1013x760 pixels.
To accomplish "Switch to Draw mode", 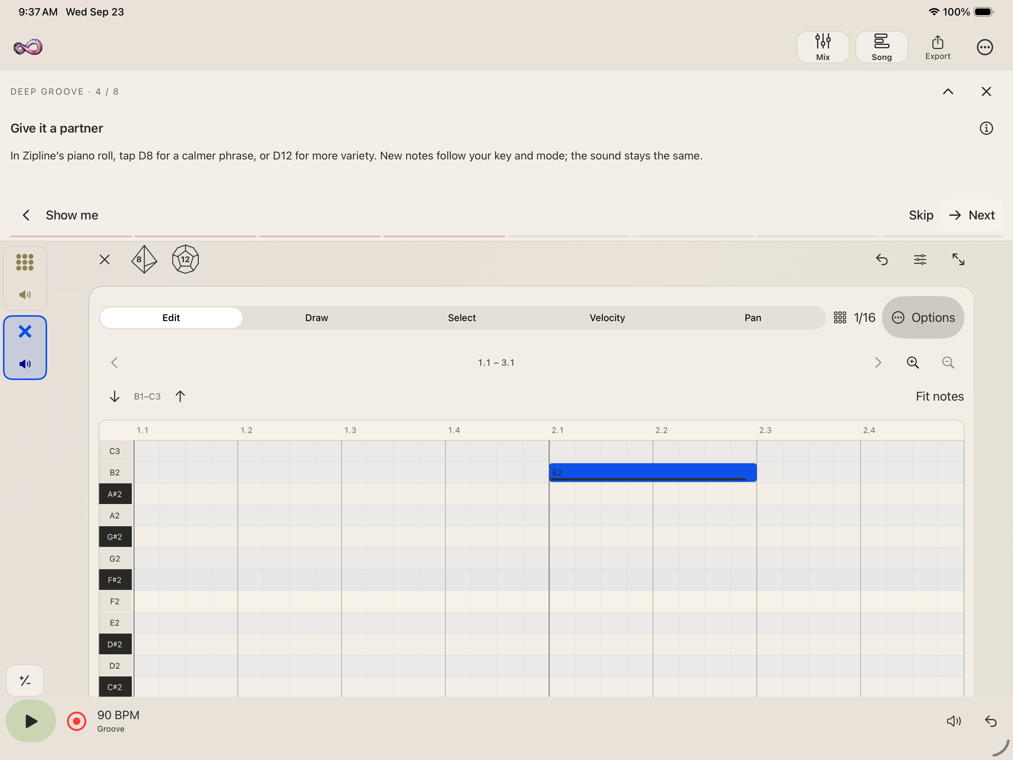I will [x=317, y=318].
